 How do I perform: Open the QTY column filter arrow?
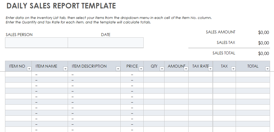162,69
